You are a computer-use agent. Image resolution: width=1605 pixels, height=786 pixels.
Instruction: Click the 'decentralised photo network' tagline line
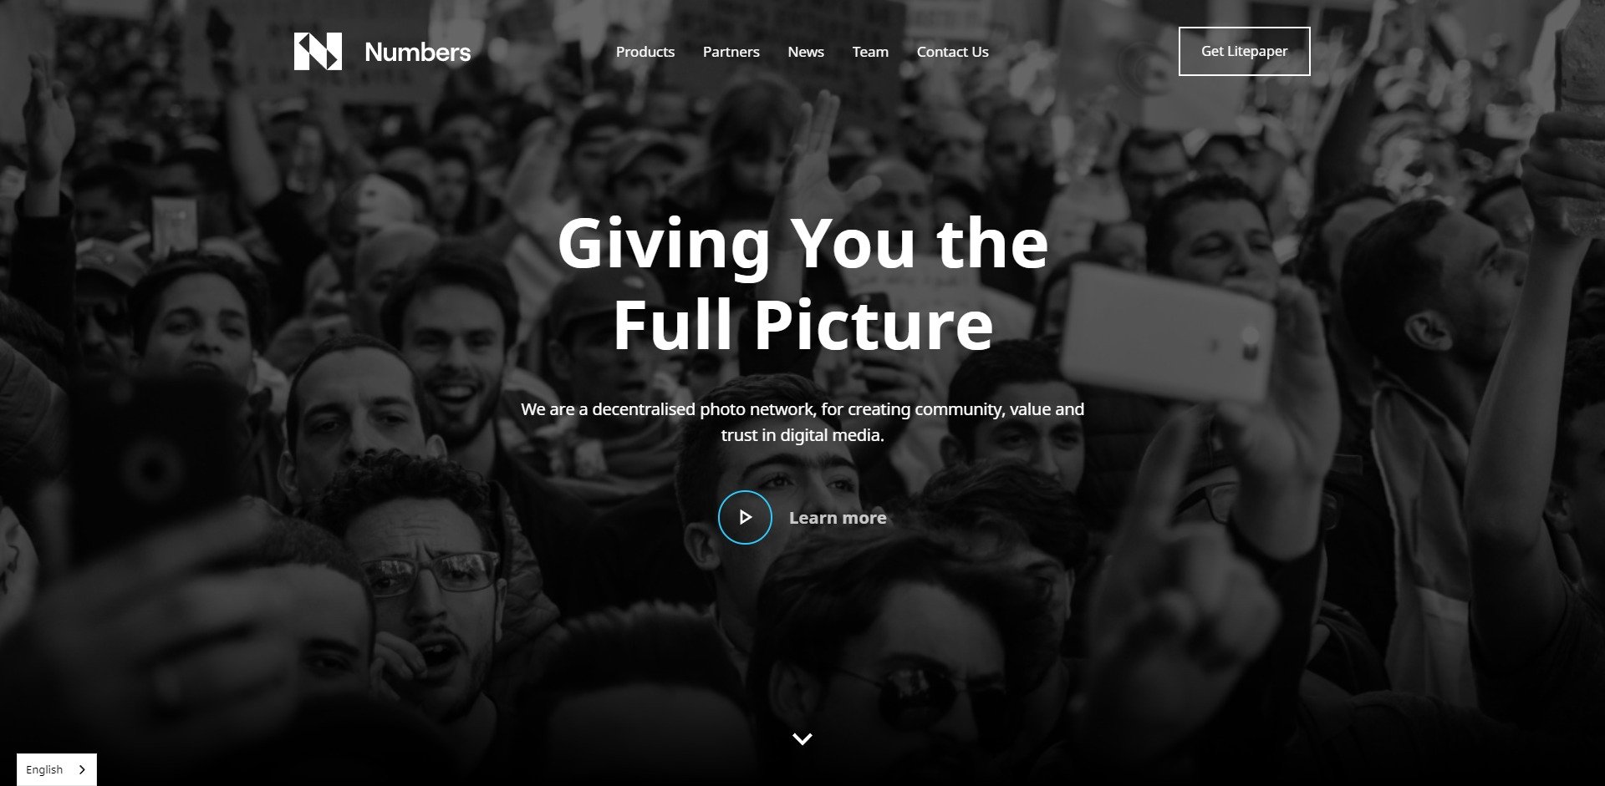(802, 409)
